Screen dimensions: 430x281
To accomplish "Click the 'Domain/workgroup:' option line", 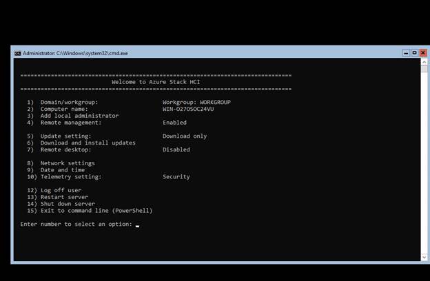I will (x=62, y=102).
